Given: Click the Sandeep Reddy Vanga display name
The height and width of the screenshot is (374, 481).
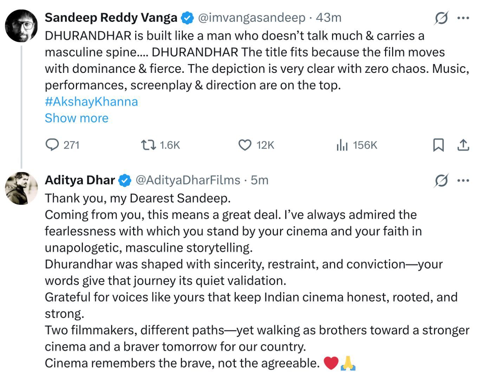Looking at the screenshot, I should coord(111,18).
